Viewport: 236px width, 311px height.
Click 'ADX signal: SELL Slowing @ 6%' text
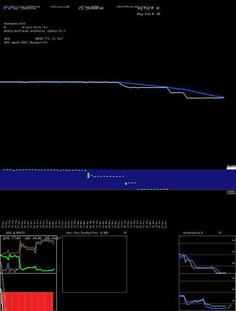pos(25,42)
